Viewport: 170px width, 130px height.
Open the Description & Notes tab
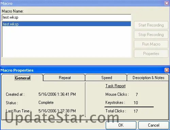click(x=148, y=78)
